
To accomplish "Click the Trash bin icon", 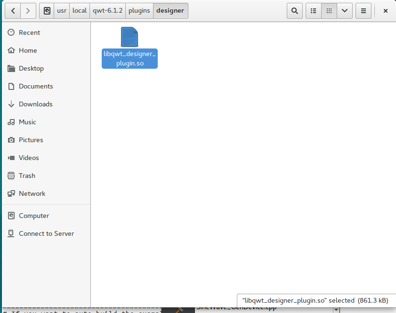I will pyautogui.click(x=11, y=176).
